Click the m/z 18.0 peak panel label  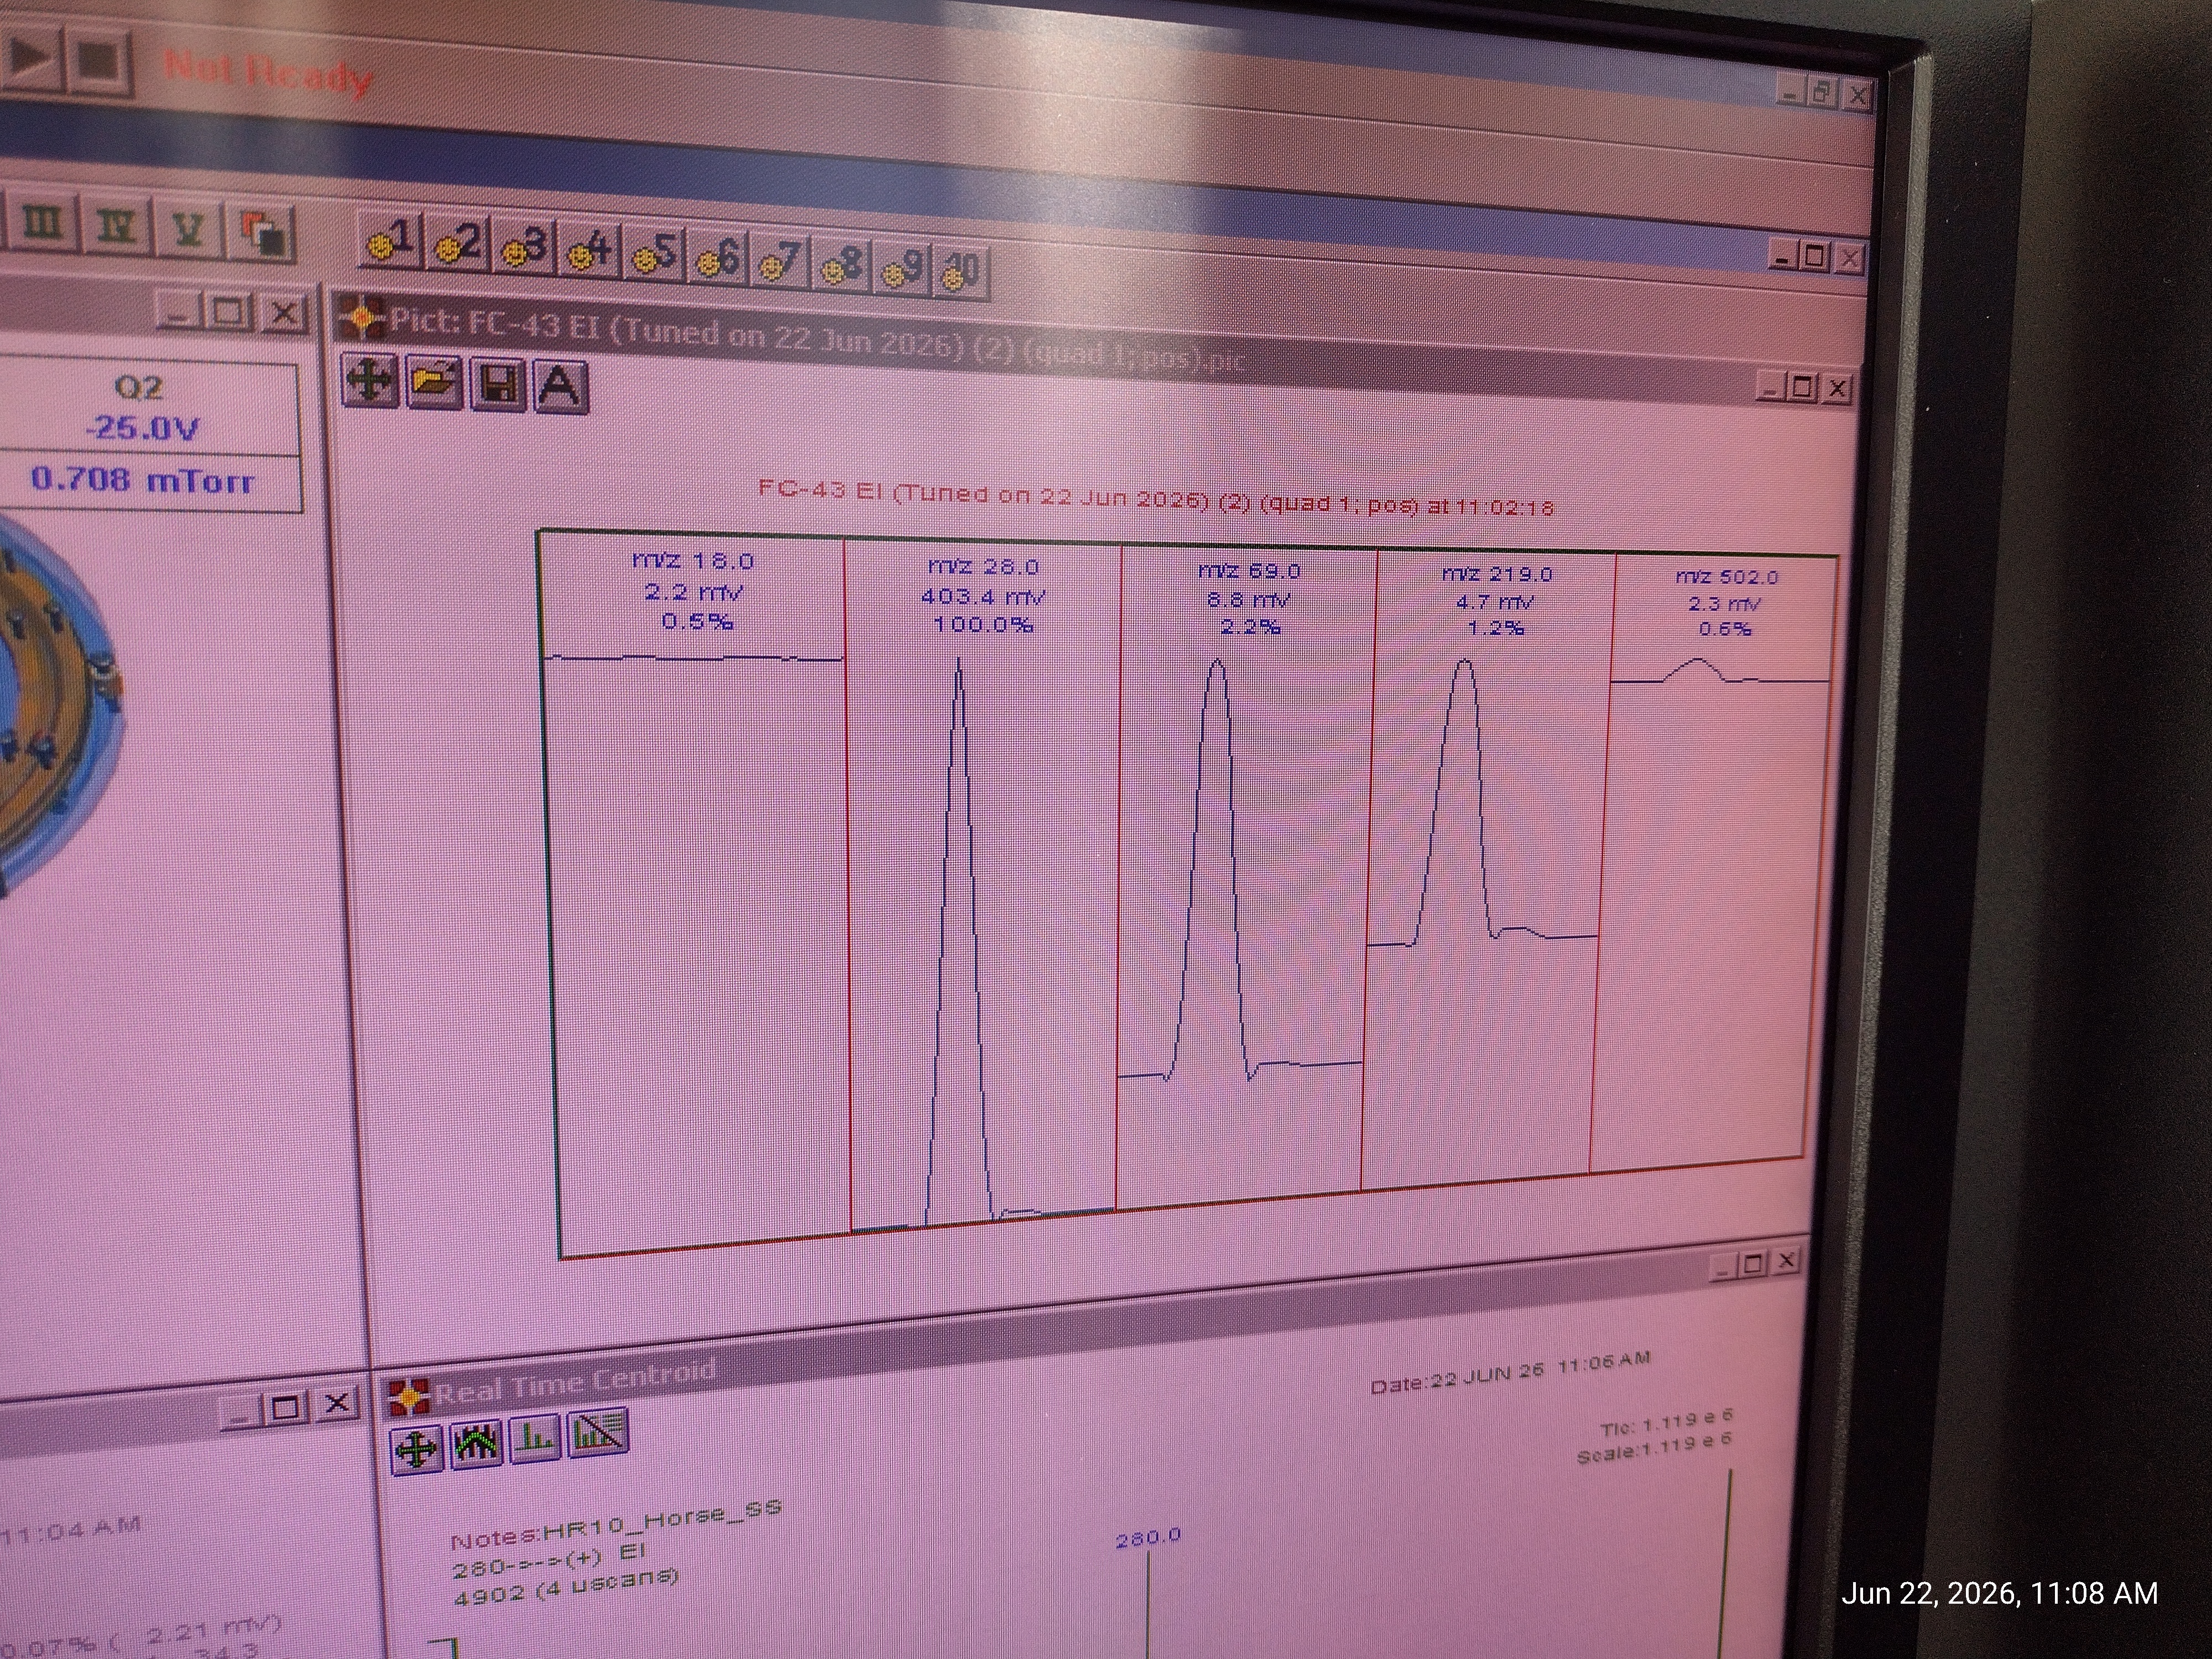[693, 561]
